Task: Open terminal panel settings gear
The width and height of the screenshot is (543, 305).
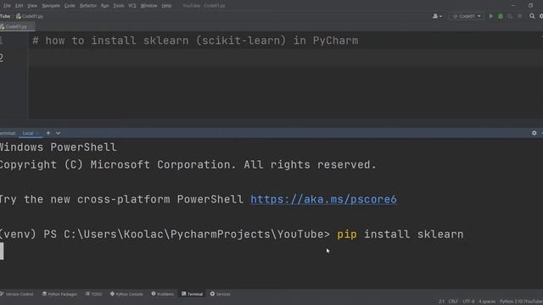Action: pyautogui.click(x=534, y=133)
